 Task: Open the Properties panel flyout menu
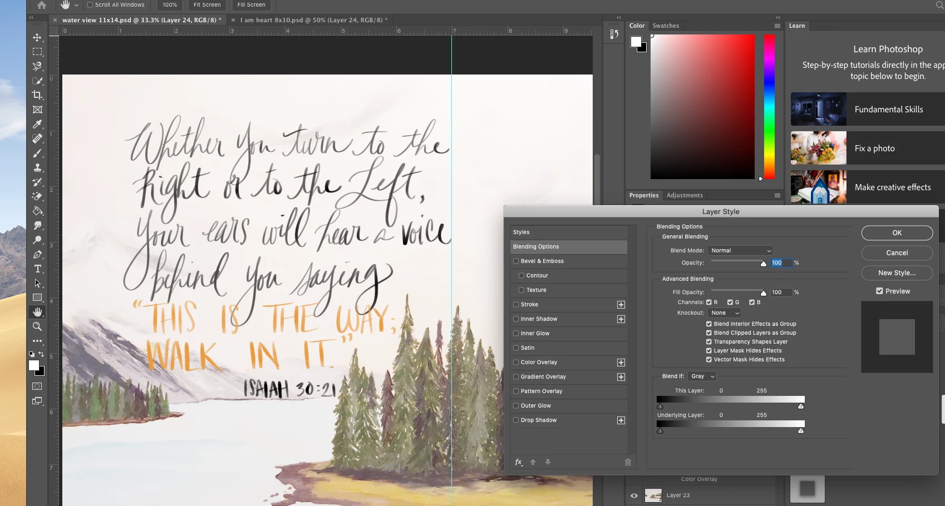pyautogui.click(x=777, y=196)
